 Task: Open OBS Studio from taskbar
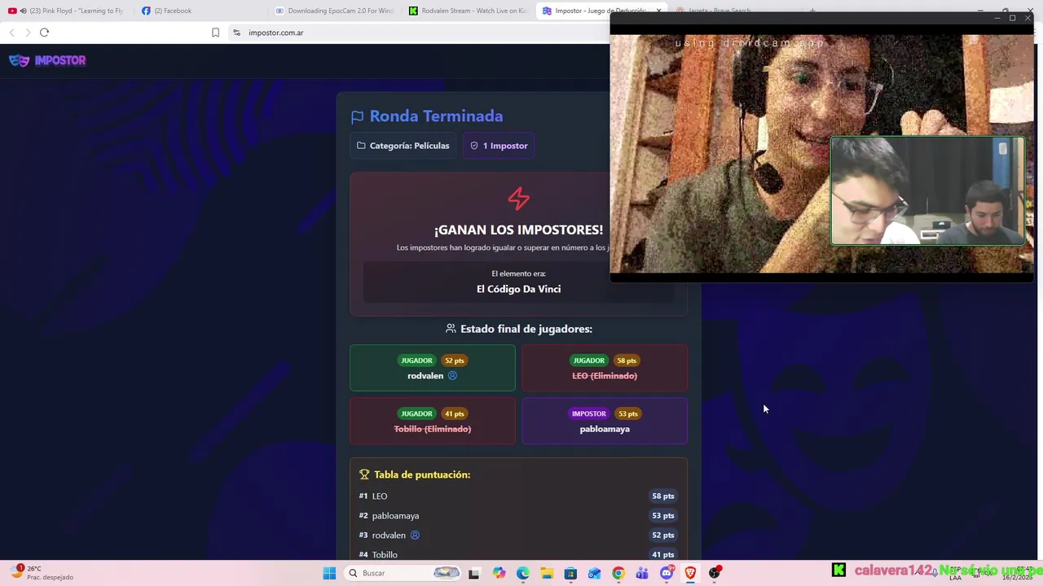[x=715, y=573]
